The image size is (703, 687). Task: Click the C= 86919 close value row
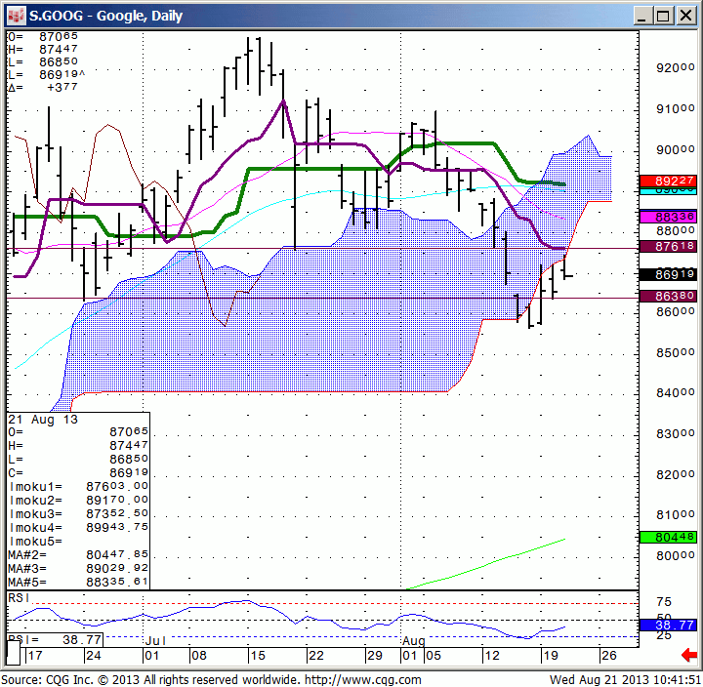click(x=78, y=472)
